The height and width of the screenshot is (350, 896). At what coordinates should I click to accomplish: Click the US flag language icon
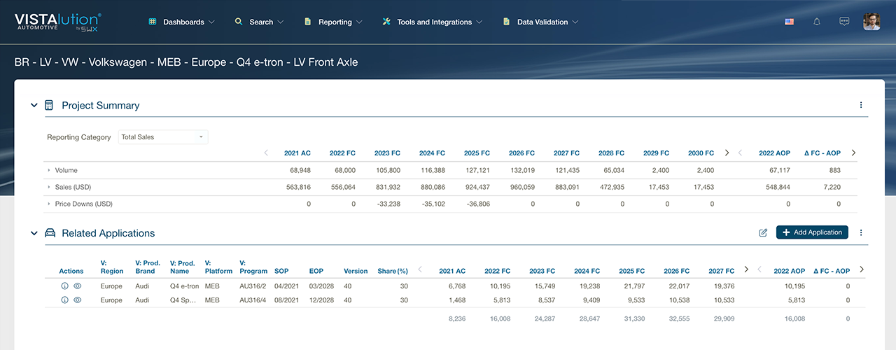point(789,22)
